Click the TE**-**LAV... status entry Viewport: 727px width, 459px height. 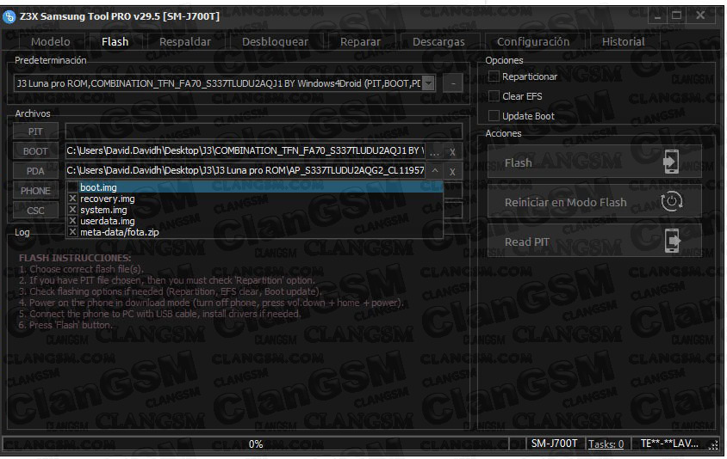(669, 444)
